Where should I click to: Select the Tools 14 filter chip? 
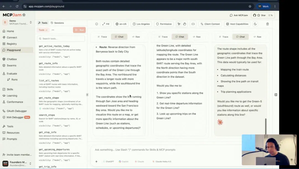coord(43,30)
